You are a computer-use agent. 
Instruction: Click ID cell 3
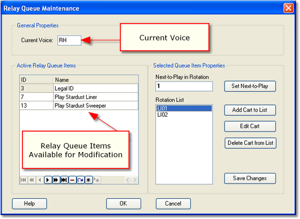click(37, 88)
